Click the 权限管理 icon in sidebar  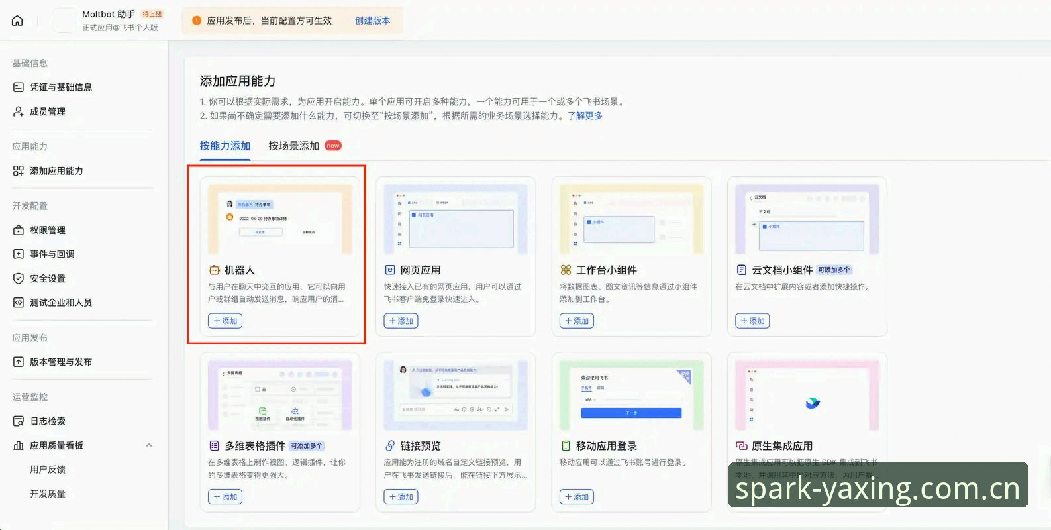(x=19, y=230)
